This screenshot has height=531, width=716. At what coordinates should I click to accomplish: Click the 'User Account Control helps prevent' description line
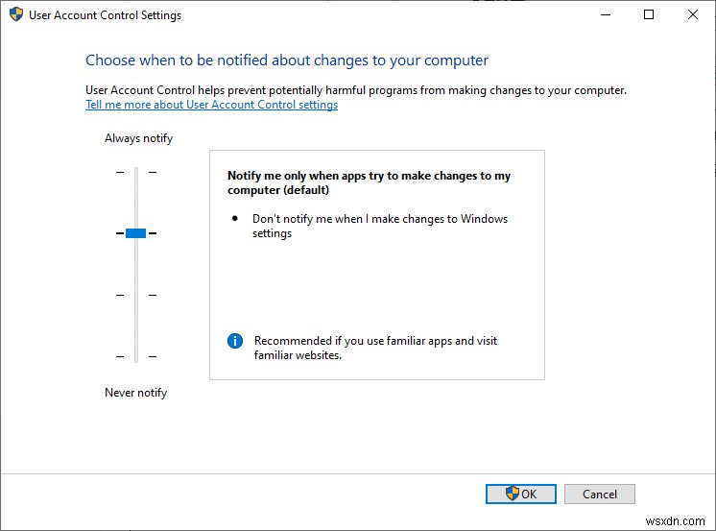355,90
